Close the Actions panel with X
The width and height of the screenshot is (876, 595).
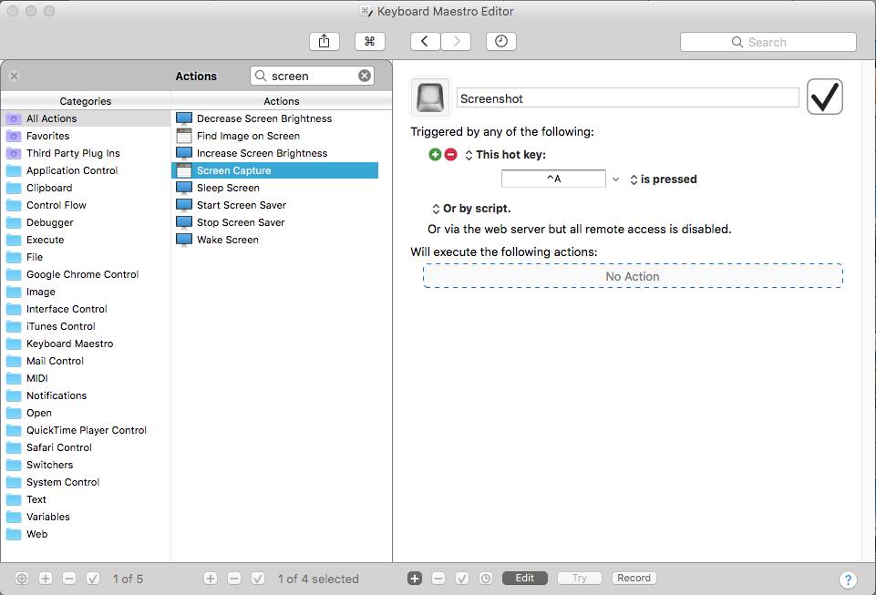pos(14,76)
